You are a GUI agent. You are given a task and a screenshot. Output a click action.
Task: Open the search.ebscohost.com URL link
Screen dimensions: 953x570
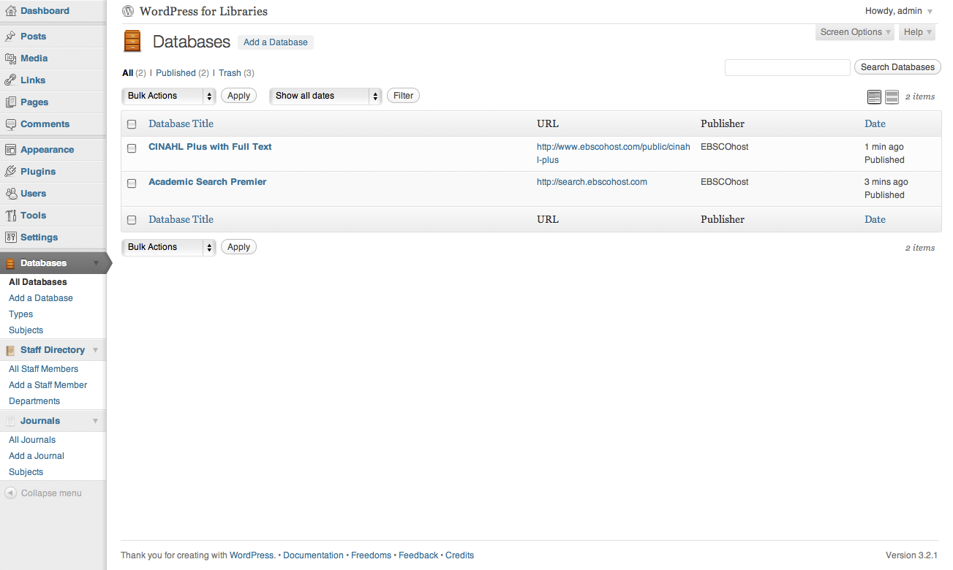coord(592,182)
